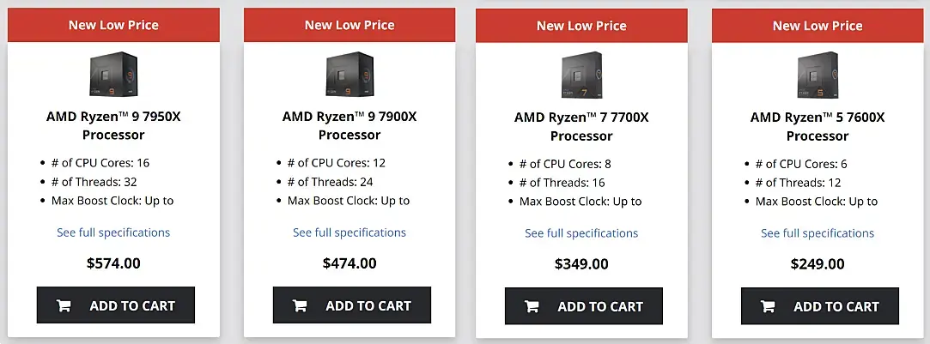See full specifications for Ryzen 9 7950X
Viewport: 930px width, 344px height.
pos(113,232)
